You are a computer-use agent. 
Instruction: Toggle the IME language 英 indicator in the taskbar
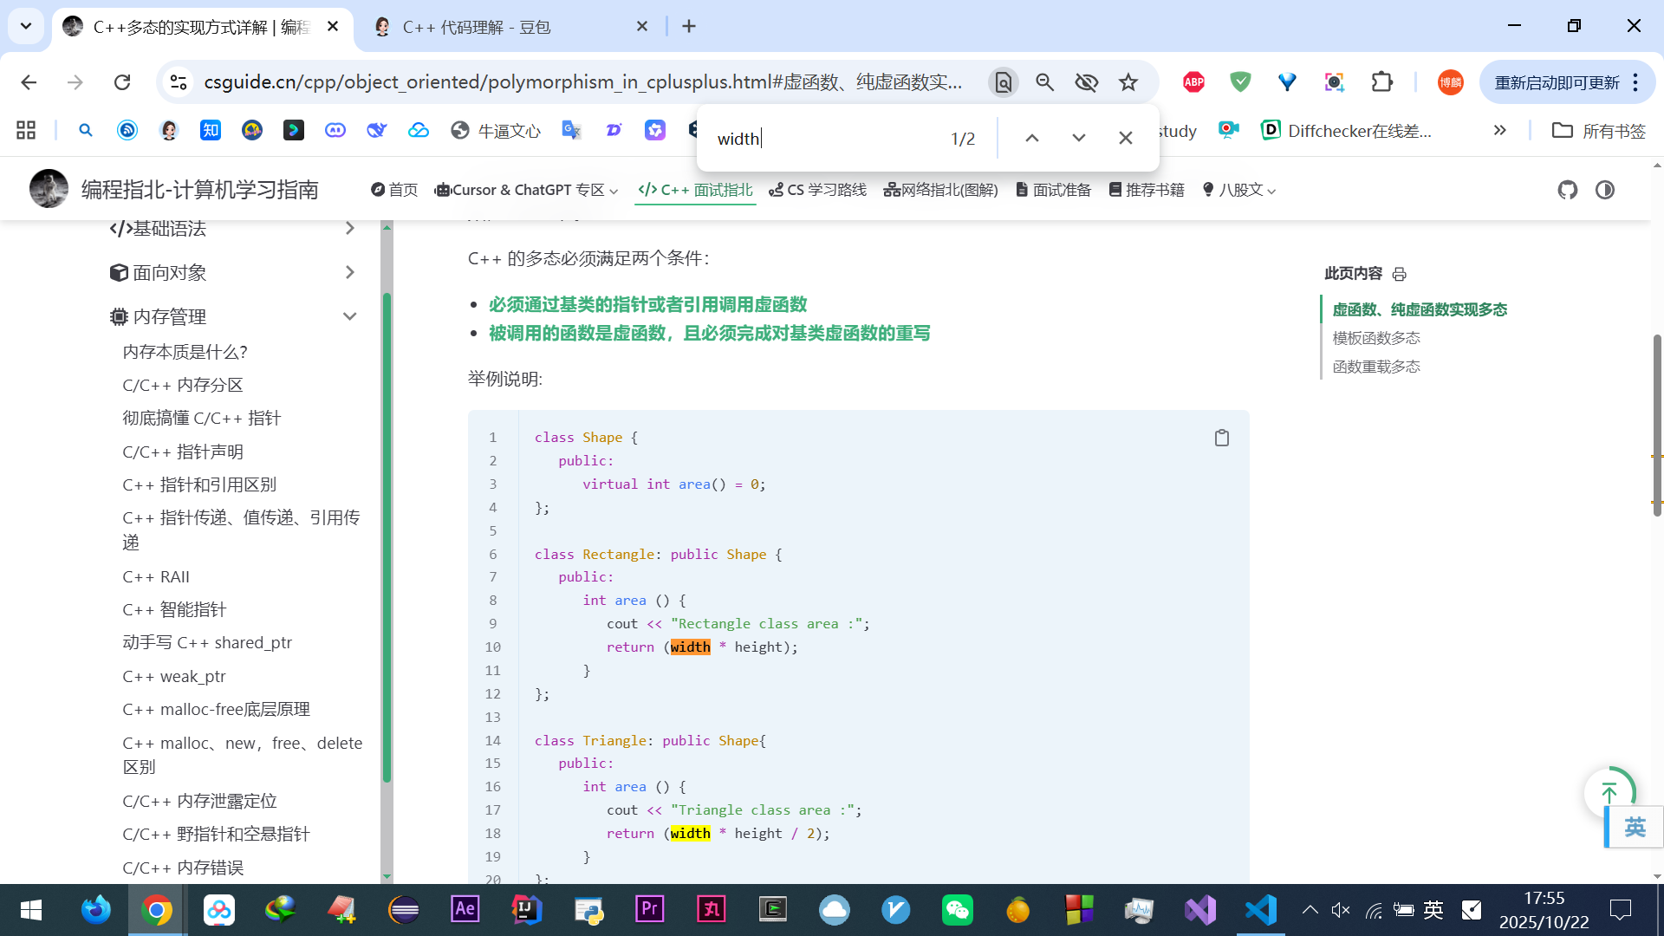(x=1433, y=909)
